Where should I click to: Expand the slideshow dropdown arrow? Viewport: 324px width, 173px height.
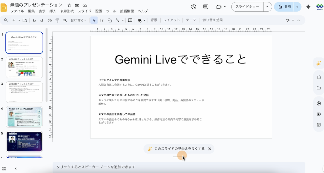coord(267,7)
